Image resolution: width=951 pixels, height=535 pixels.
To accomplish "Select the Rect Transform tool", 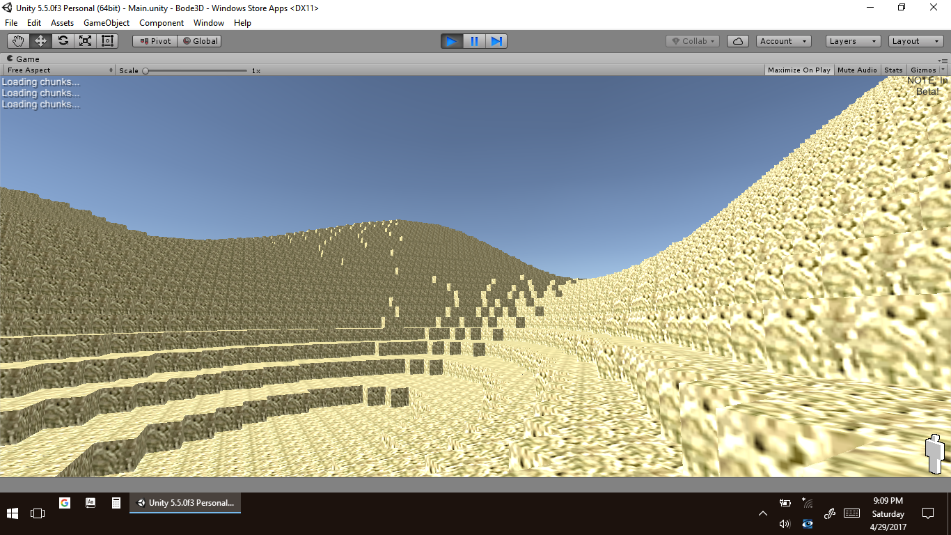I will pyautogui.click(x=107, y=41).
